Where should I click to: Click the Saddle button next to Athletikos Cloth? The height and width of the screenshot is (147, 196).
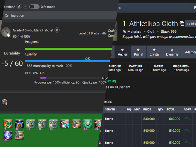coord(191,24)
